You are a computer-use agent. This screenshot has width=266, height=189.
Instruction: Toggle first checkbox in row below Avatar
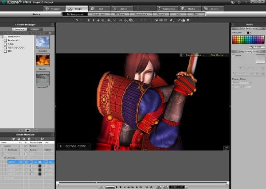click(x=20, y=150)
